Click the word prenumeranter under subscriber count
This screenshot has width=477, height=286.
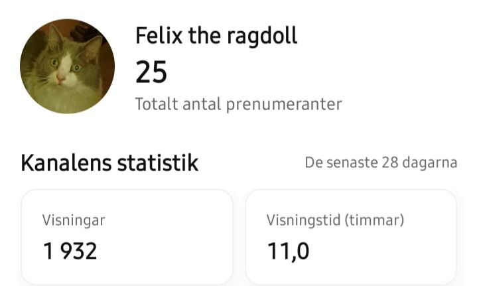284,104
